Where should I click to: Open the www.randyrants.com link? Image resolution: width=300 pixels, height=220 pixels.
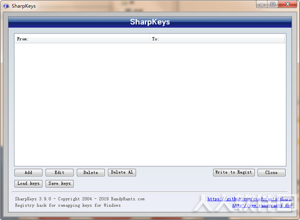tap(262, 205)
